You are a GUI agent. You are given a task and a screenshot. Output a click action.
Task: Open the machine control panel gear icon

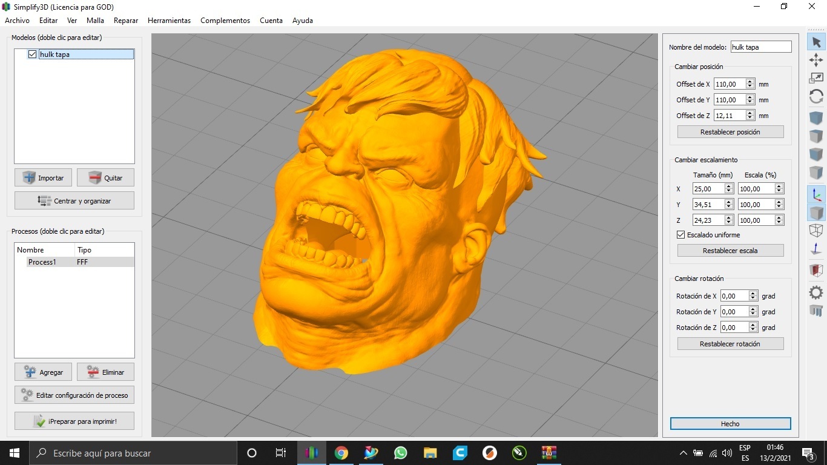click(815, 292)
